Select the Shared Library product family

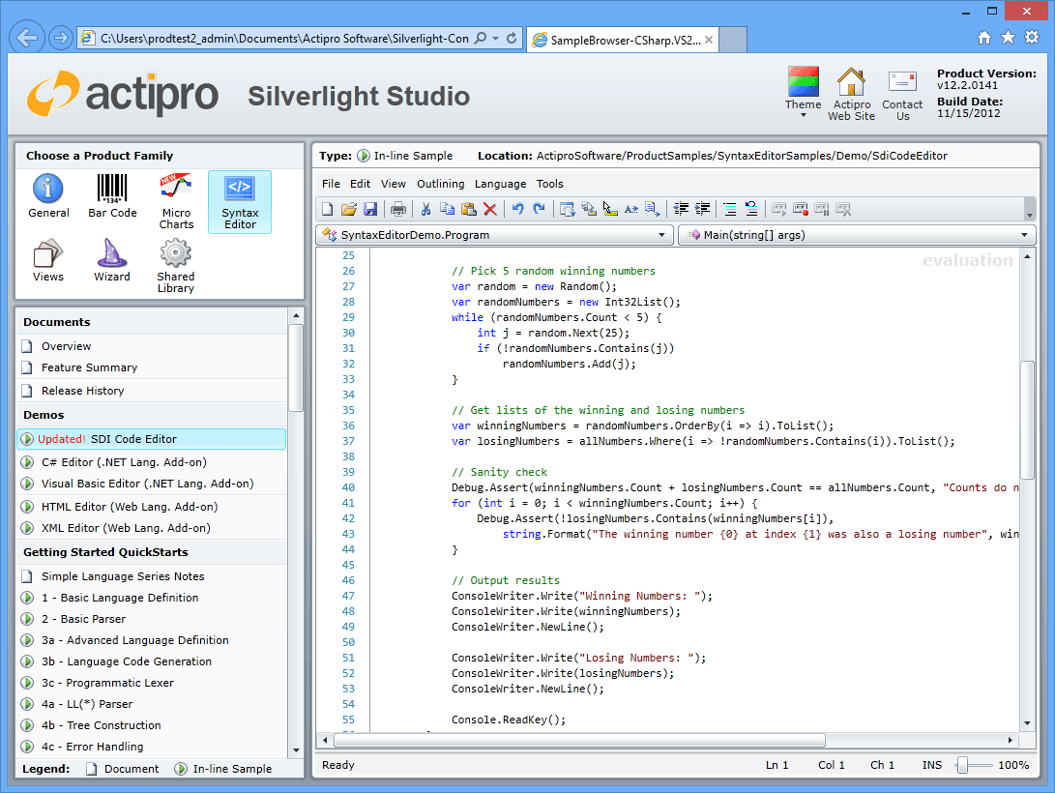(x=176, y=266)
